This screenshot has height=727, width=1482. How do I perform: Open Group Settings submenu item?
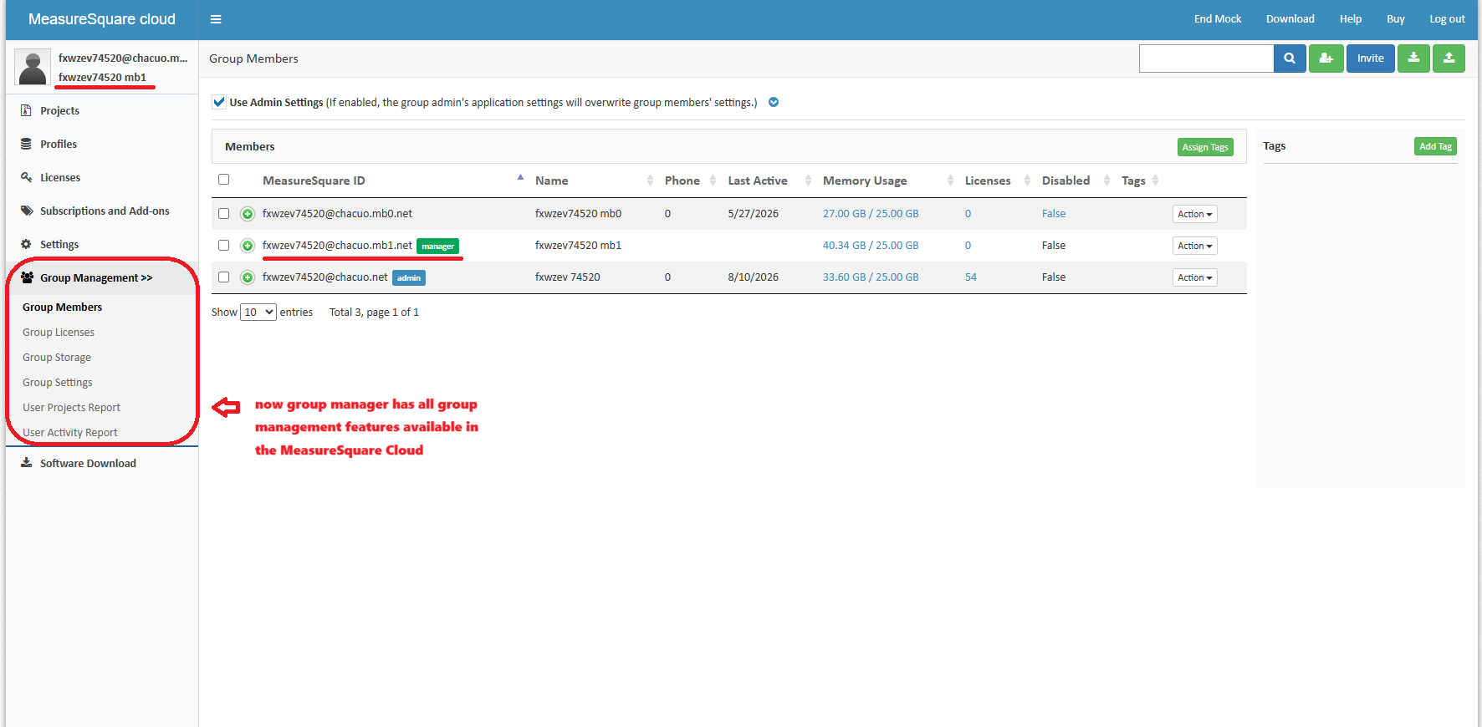click(58, 383)
